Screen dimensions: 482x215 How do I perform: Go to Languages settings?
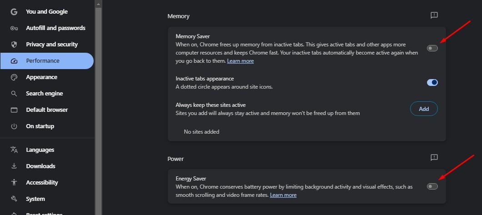pos(40,150)
